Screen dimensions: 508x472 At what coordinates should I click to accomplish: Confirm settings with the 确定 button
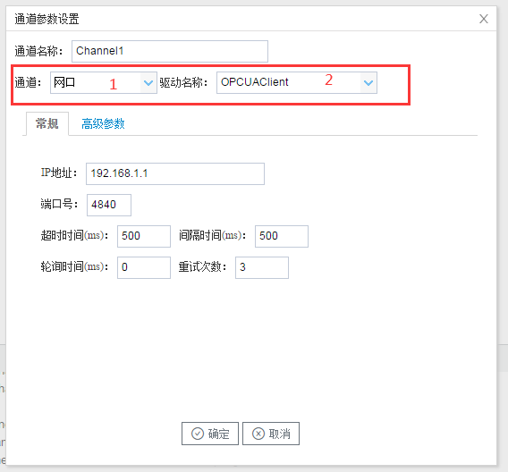coord(210,434)
